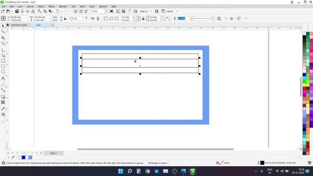
Task: Toggle Show grid button
Action: point(124,11)
